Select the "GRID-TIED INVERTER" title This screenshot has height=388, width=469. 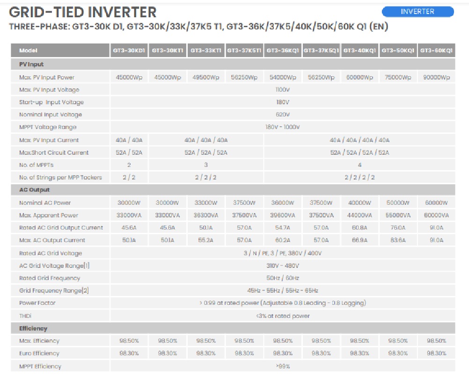[82, 13]
